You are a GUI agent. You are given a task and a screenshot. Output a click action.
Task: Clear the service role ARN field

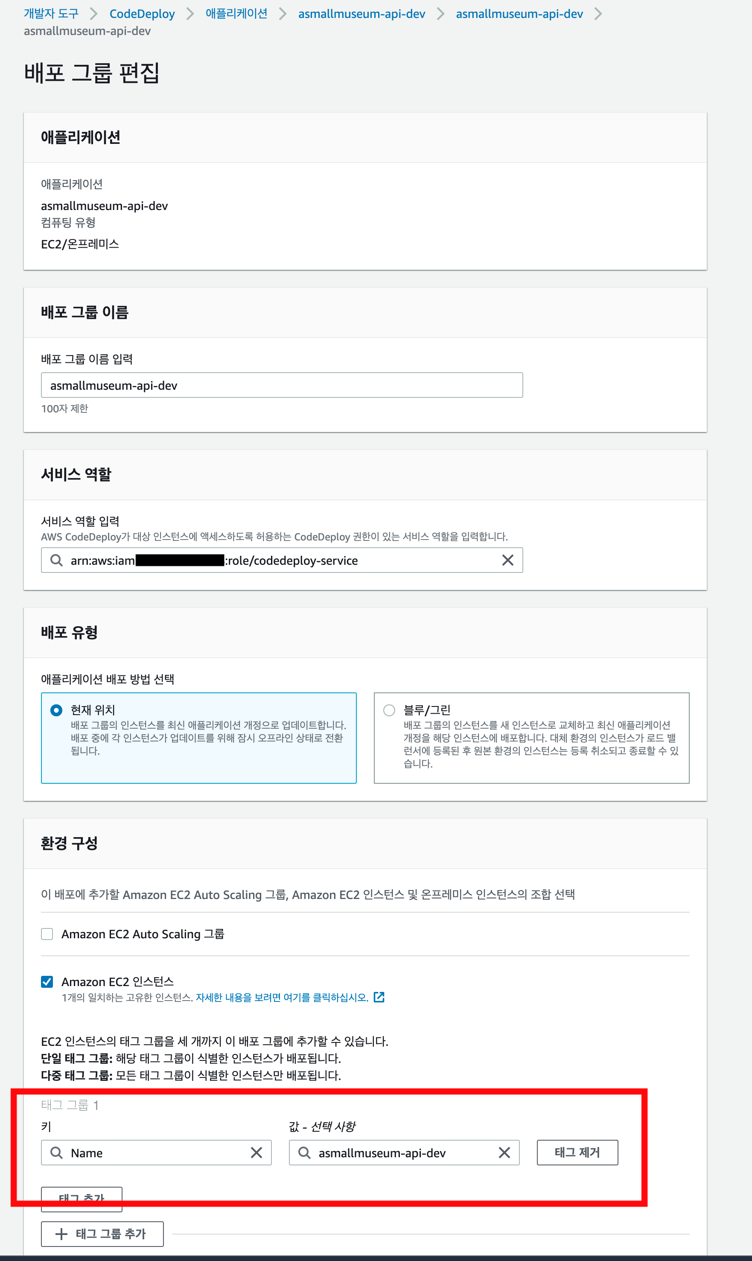pyautogui.click(x=507, y=560)
